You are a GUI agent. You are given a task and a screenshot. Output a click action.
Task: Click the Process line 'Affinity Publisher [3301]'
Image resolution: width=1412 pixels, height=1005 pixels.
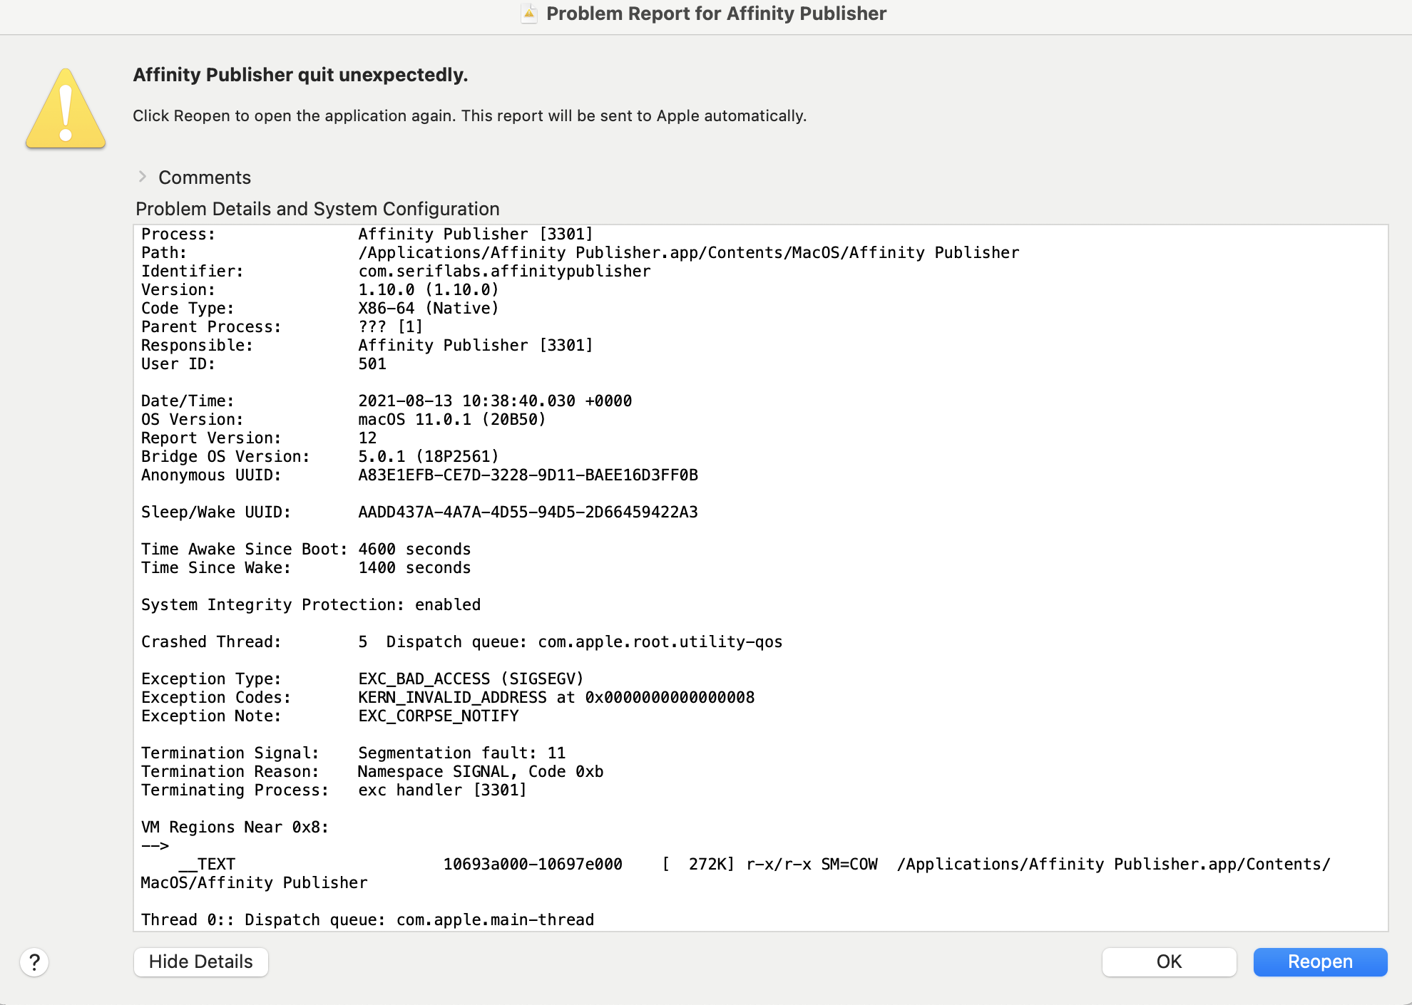476,234
